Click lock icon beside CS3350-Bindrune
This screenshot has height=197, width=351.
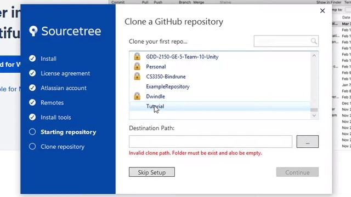pyautogui.click(x=137, y=76)
